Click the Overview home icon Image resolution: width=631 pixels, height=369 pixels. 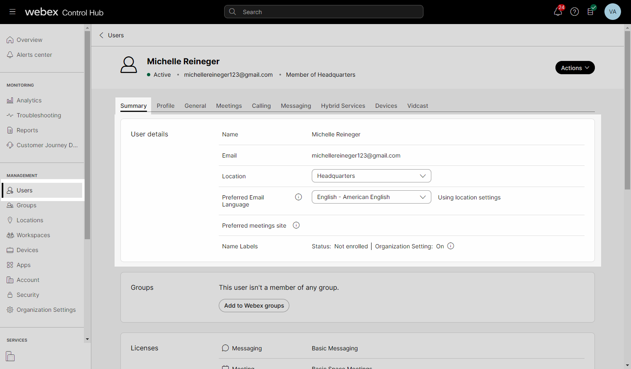(x=10, y=40)
